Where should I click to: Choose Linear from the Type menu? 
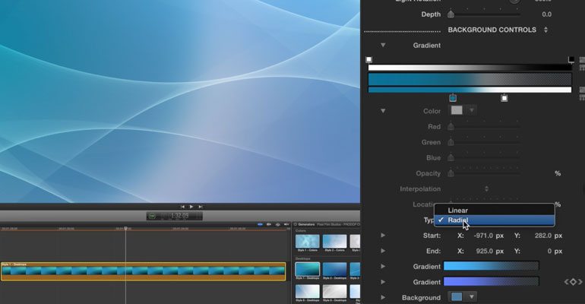[495, 210]
